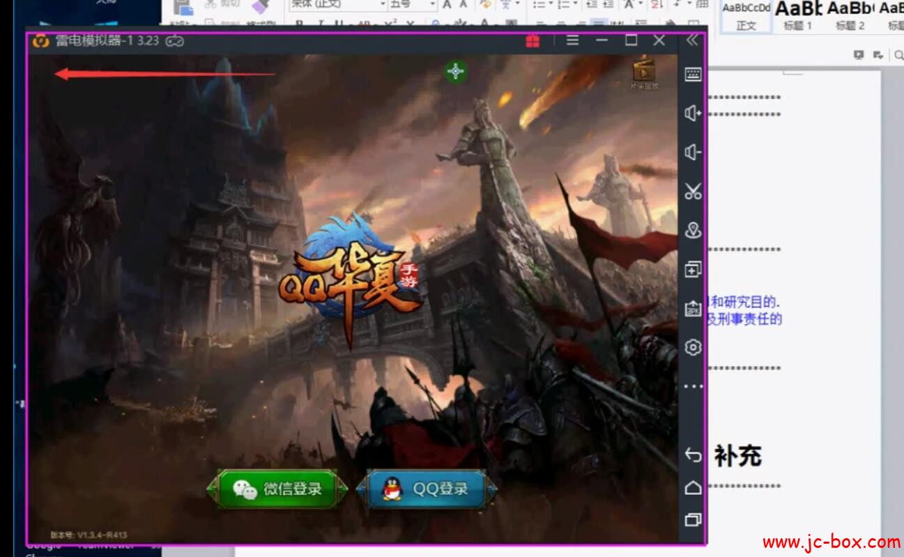Click the LDPlayer logo in title bar
904x557 pixels.
(41, 40)
